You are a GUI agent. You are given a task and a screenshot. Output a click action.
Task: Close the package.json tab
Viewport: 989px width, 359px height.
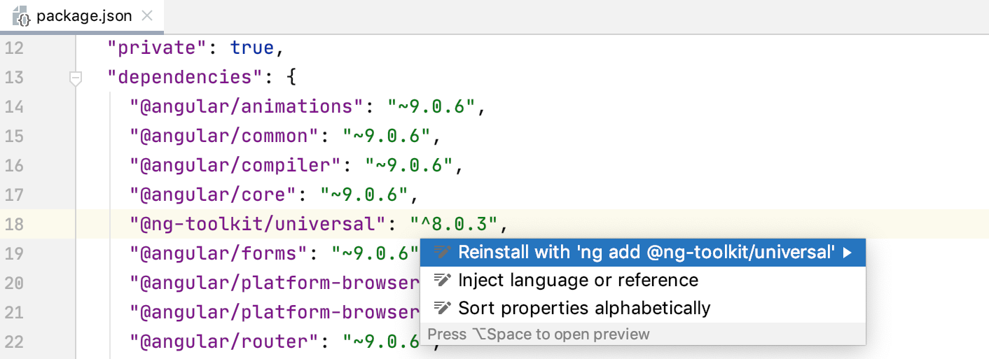(x=147, y=16)
